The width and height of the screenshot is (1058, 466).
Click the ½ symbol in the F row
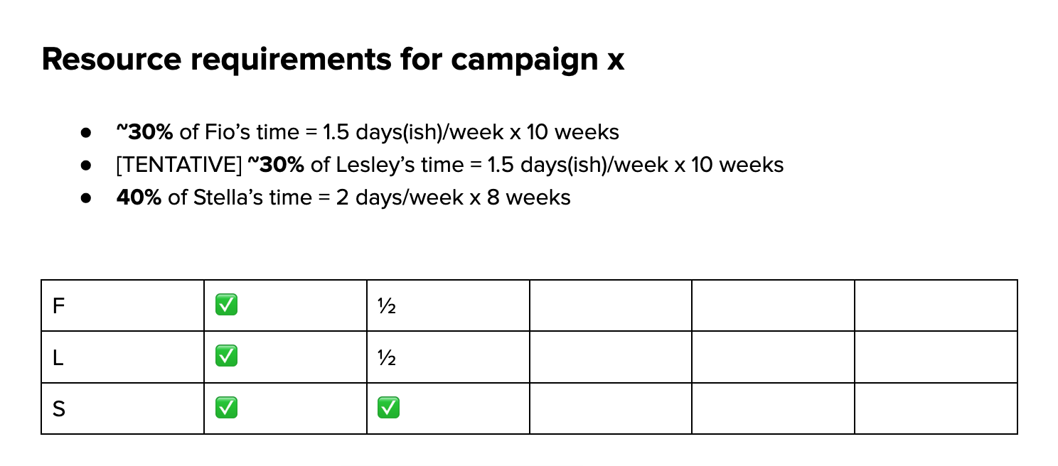tap(387, 306)
